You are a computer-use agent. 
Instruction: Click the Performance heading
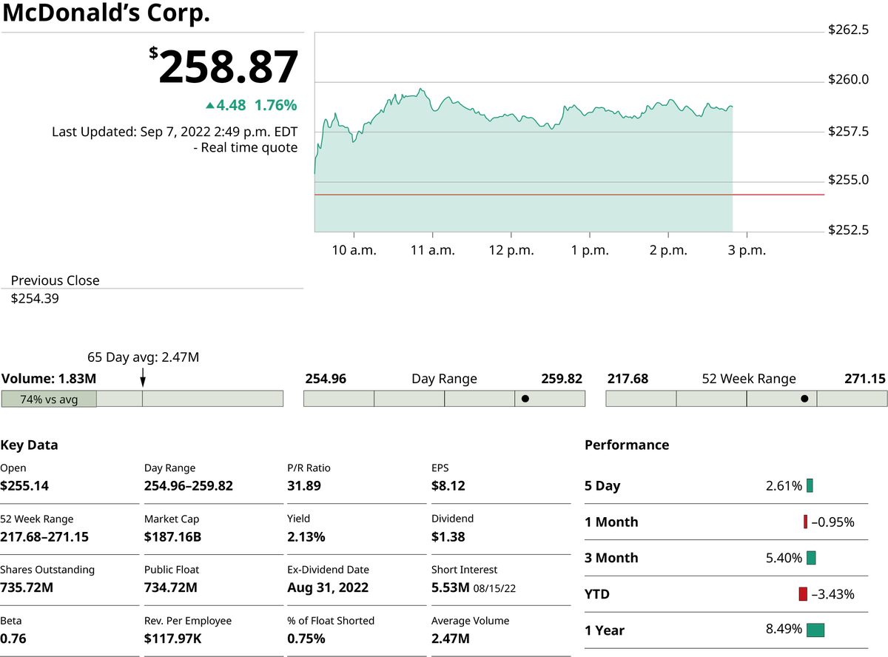pos(627,445)
